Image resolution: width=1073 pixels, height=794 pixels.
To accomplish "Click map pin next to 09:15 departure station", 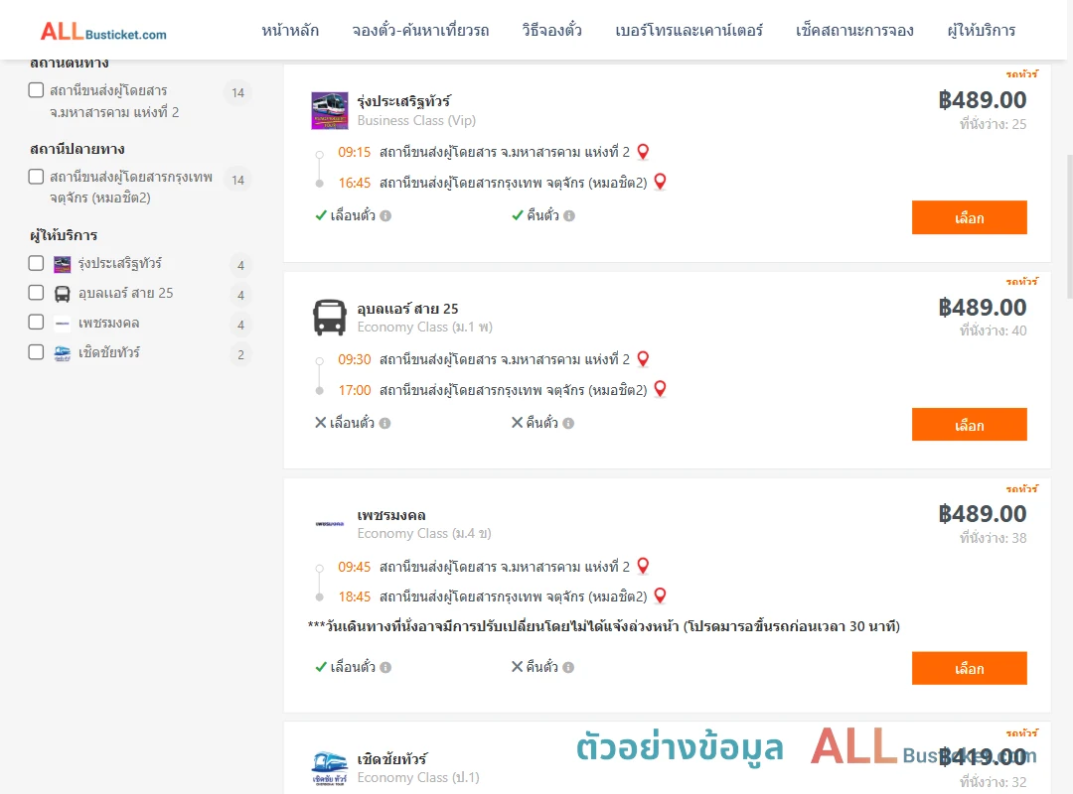I will click(643, 151).
